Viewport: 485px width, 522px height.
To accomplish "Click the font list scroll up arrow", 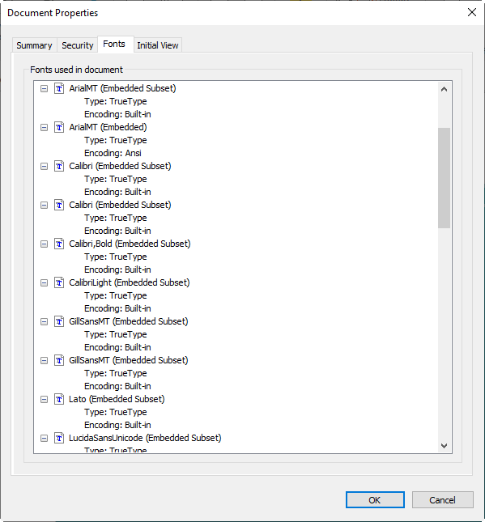I will point(444,89).
